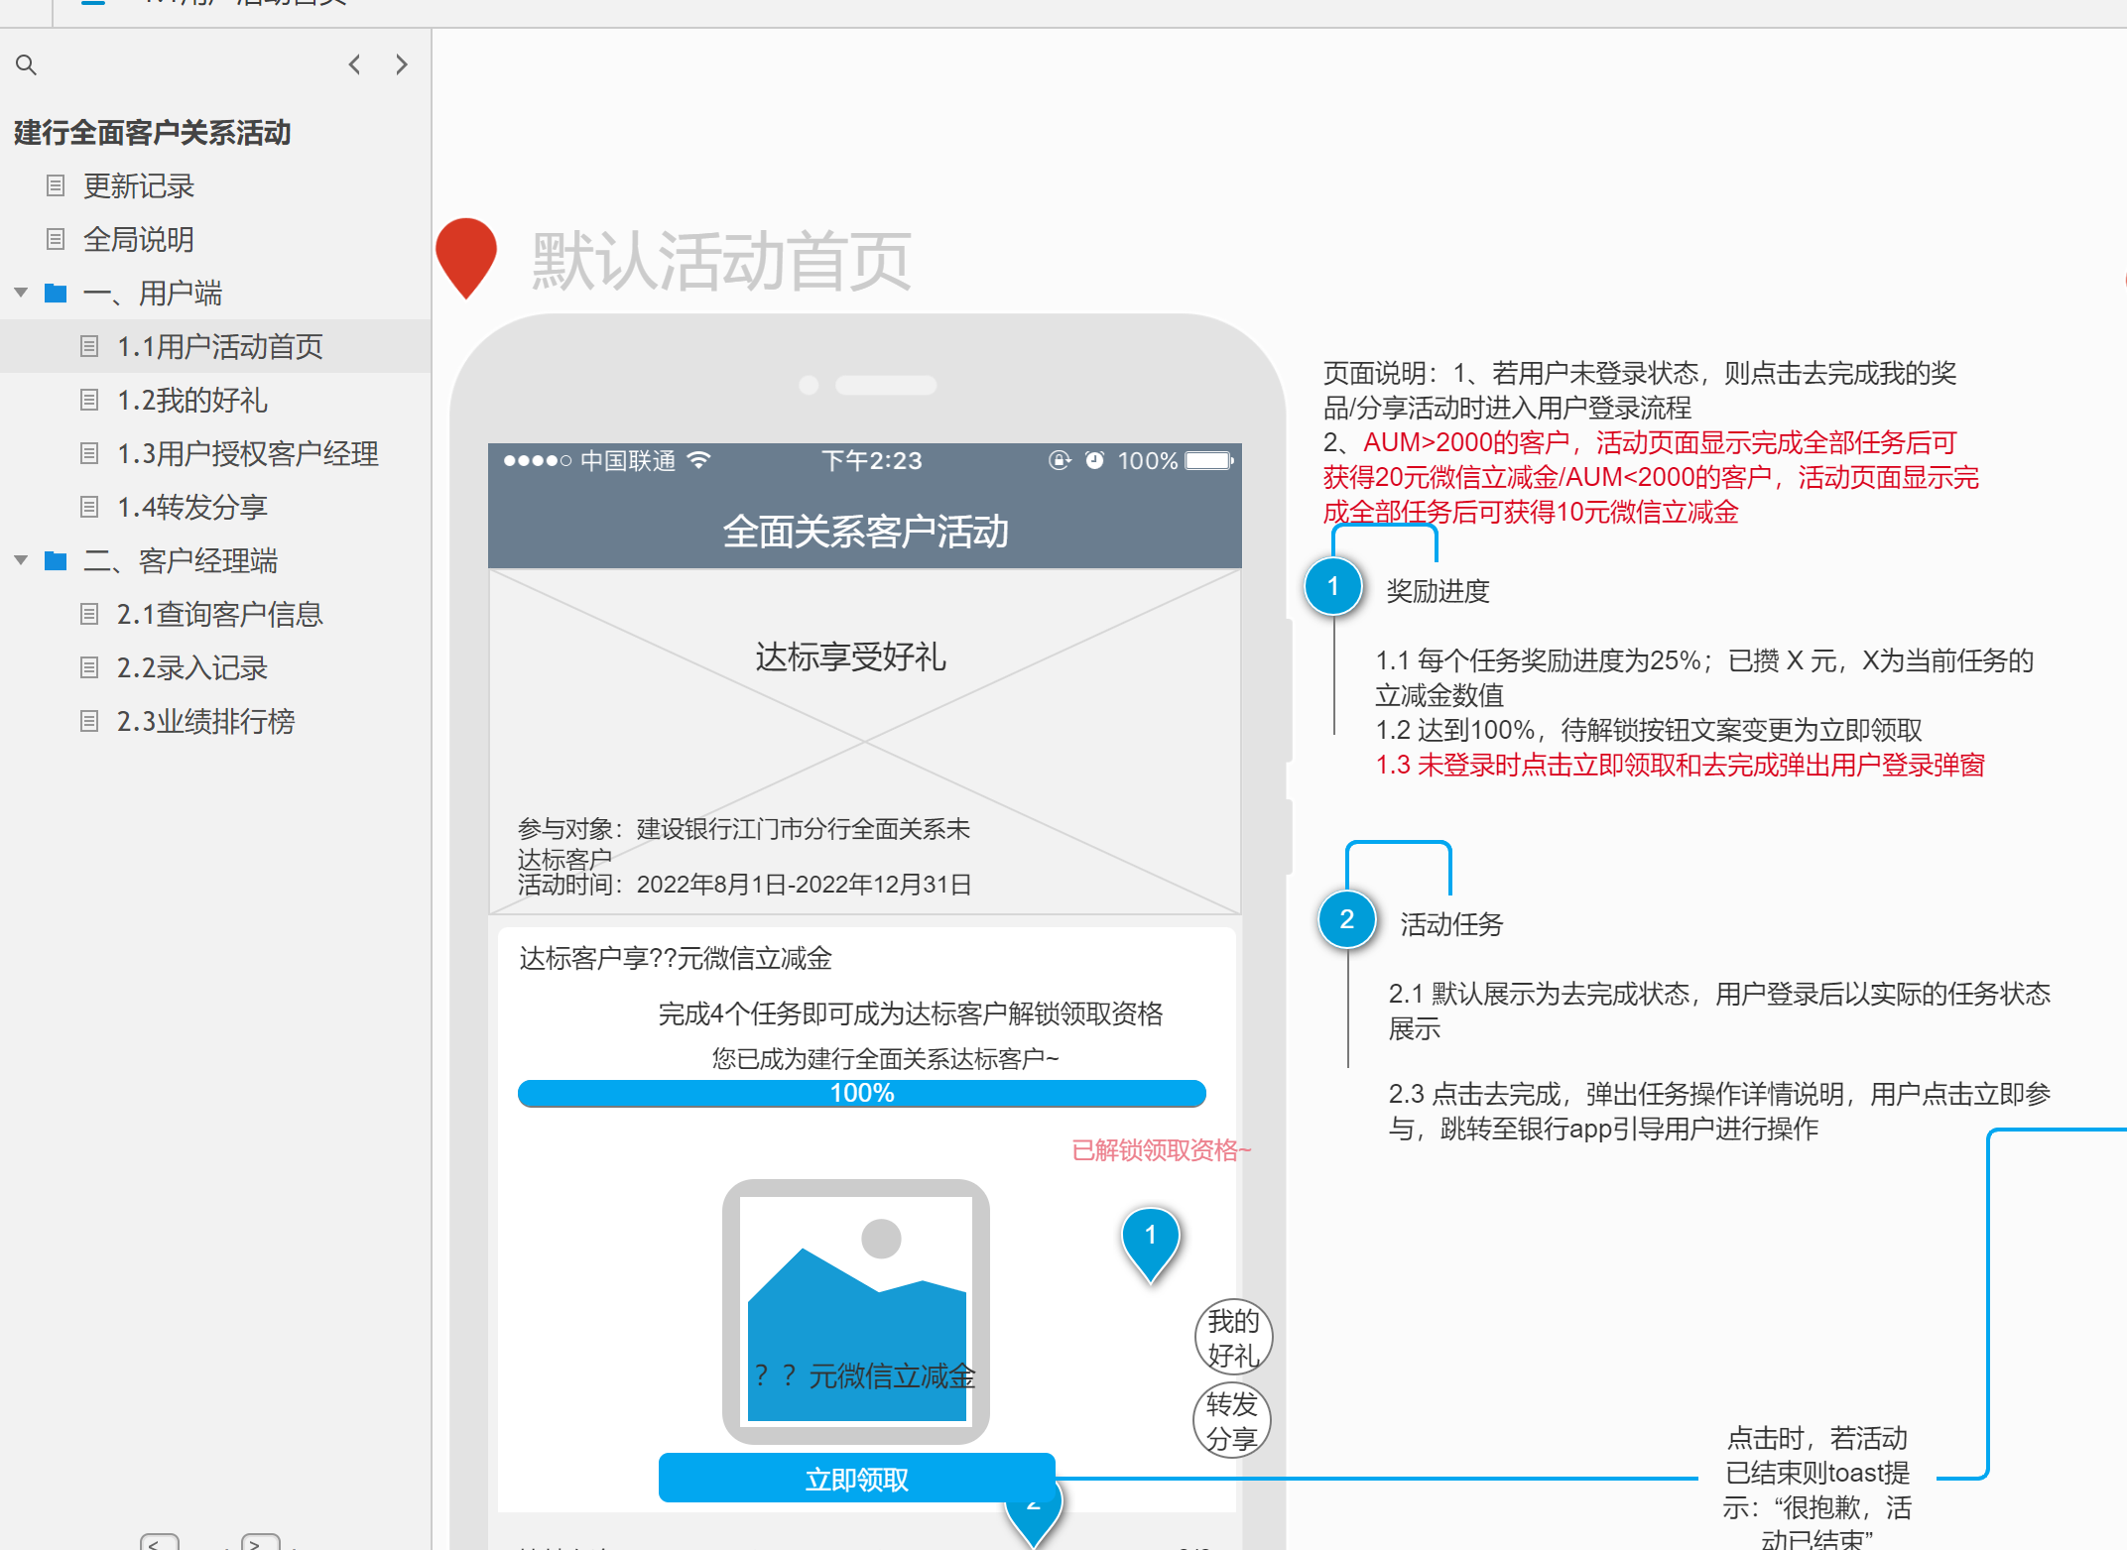The image size is (2127, 1550).
Task: Click the 活动时间 date line
Action: (x=744, y=885)
